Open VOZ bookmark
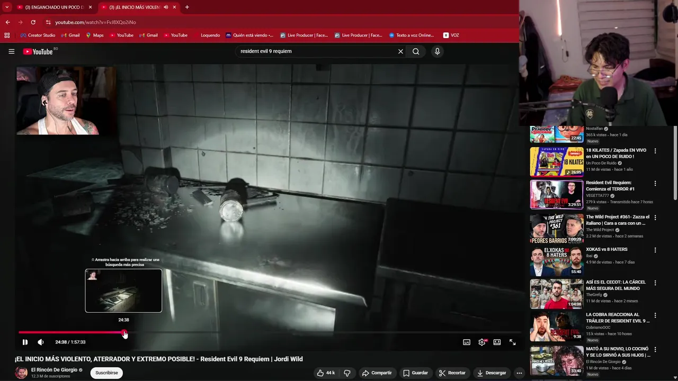Viewport: 678px width, 381px height. click(x=451, y=35)
